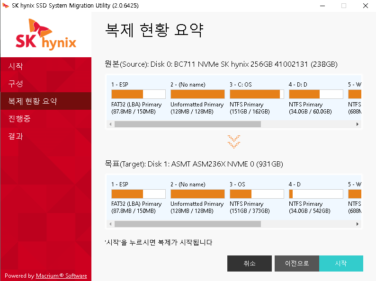Screen dimensions: 376x281
Task: Click target label '3 - OS'
Action: [237, 184]
